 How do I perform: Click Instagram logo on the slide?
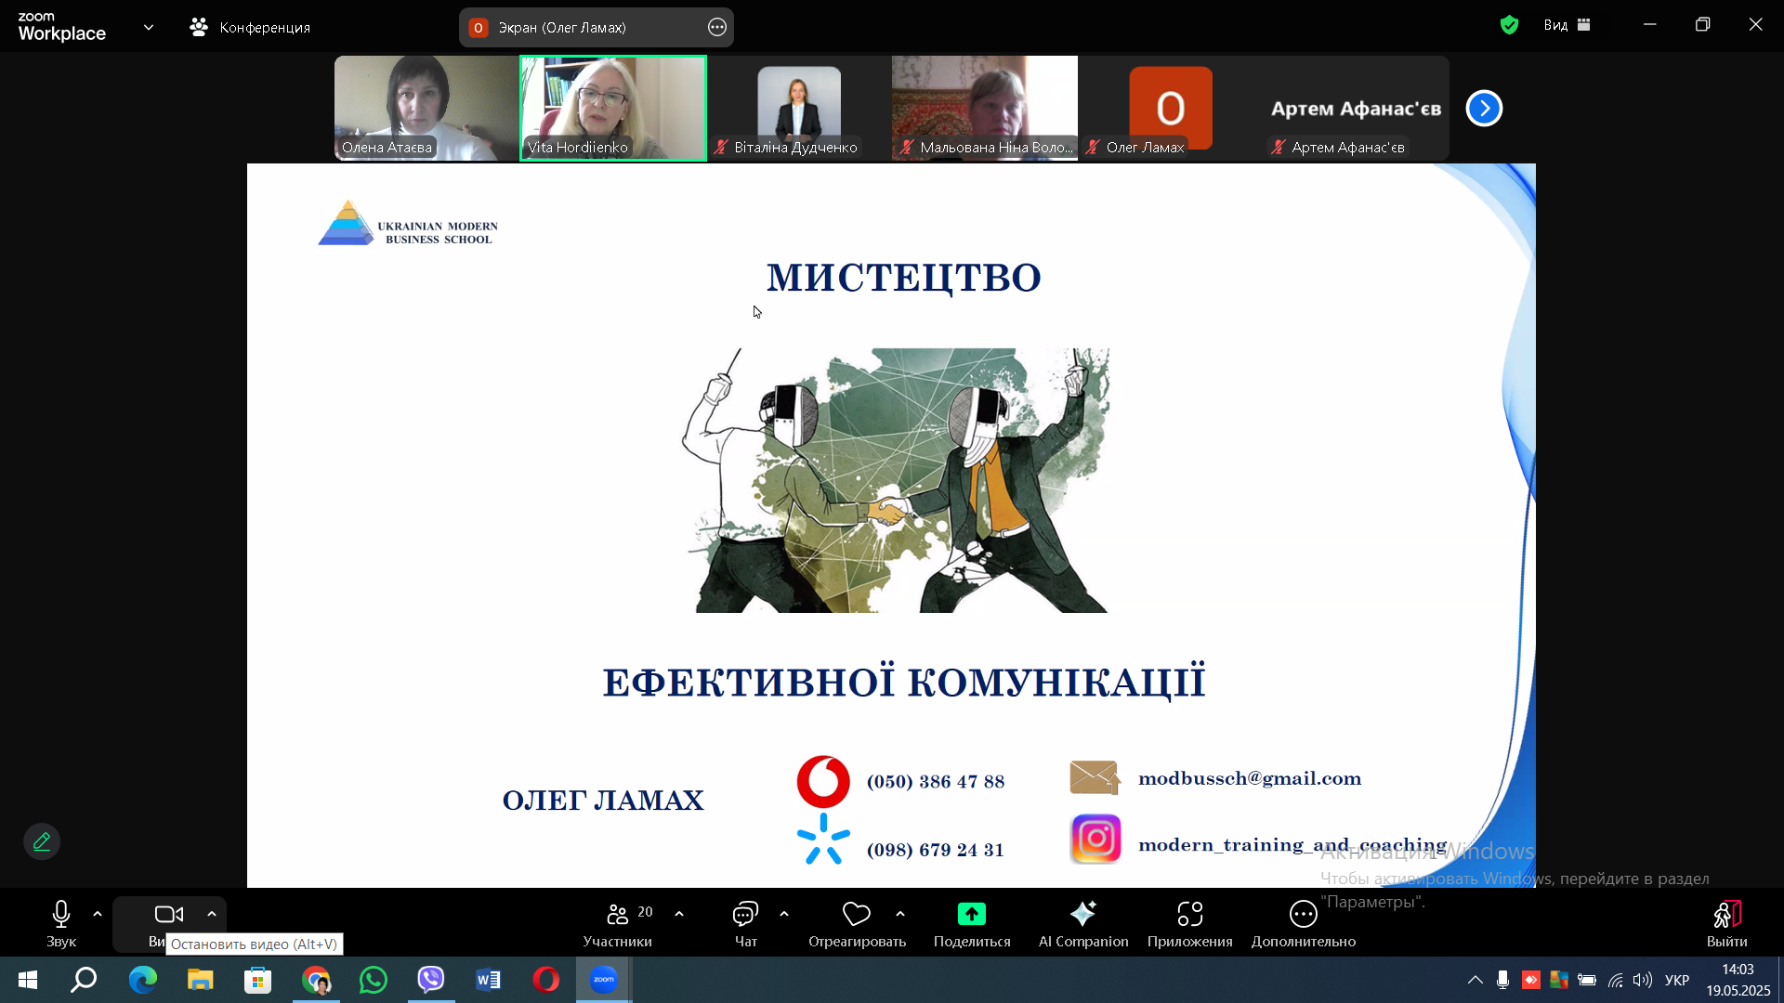click(1095, 839)
